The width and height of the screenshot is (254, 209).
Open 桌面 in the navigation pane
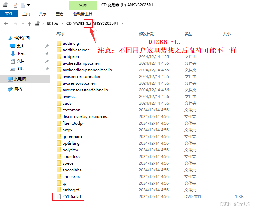[x=17, y=46]
